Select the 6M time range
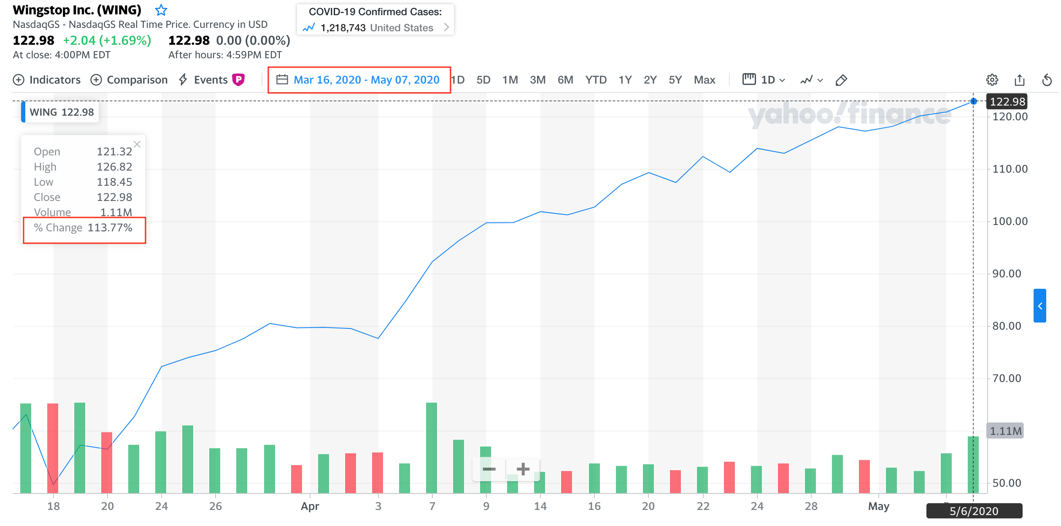Screen dimensions: 1061x526 pyautogui.click(x=565, y=80)
